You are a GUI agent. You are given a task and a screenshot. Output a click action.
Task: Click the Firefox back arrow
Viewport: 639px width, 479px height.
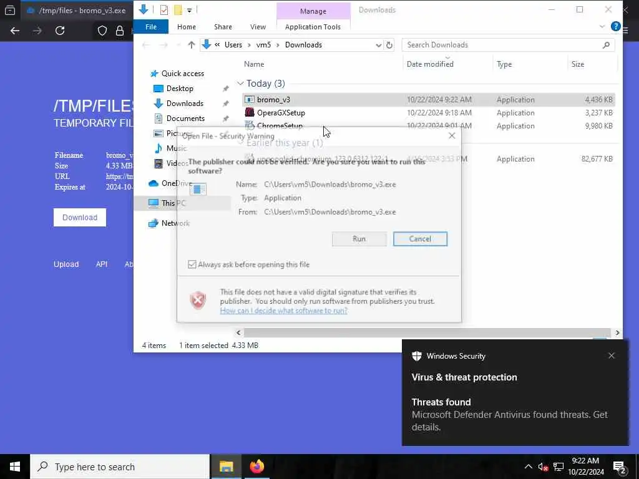point(15,31)
